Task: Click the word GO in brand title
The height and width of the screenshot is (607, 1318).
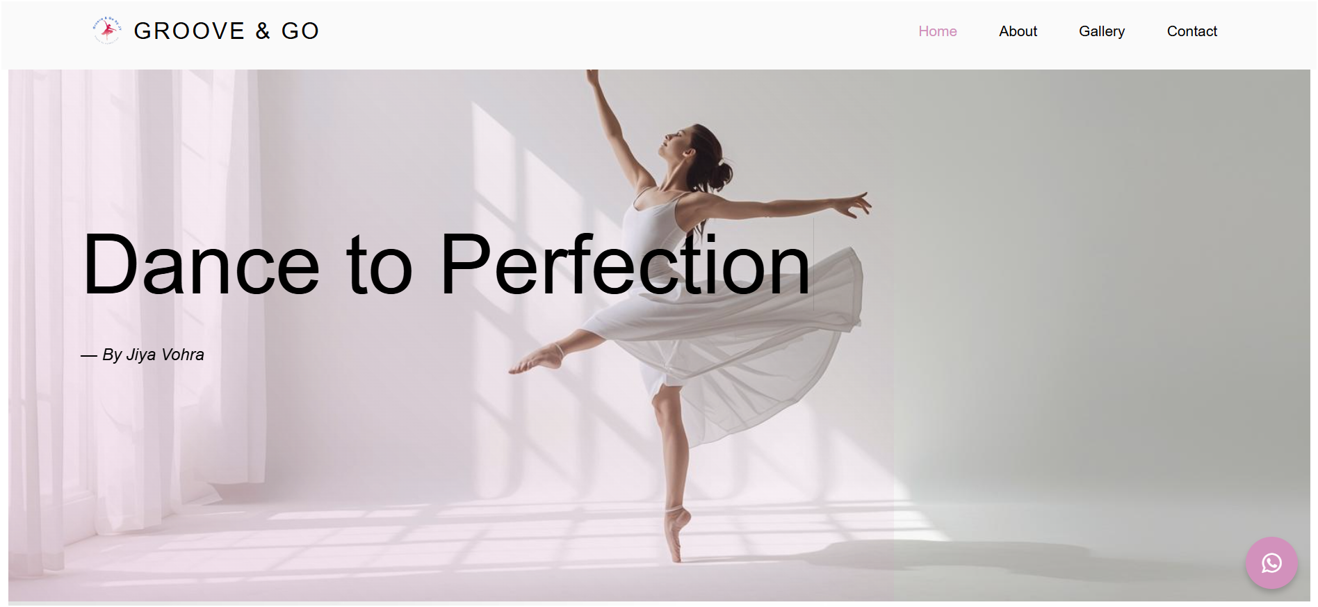Action: (300, 31)
